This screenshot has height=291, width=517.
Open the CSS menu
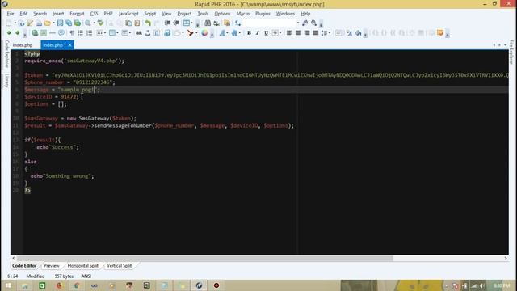pos(94,14)
